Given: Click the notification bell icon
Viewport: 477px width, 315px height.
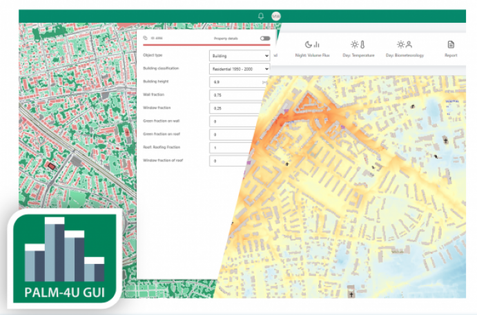Looking at the screenshot, I should coord(261,16).
